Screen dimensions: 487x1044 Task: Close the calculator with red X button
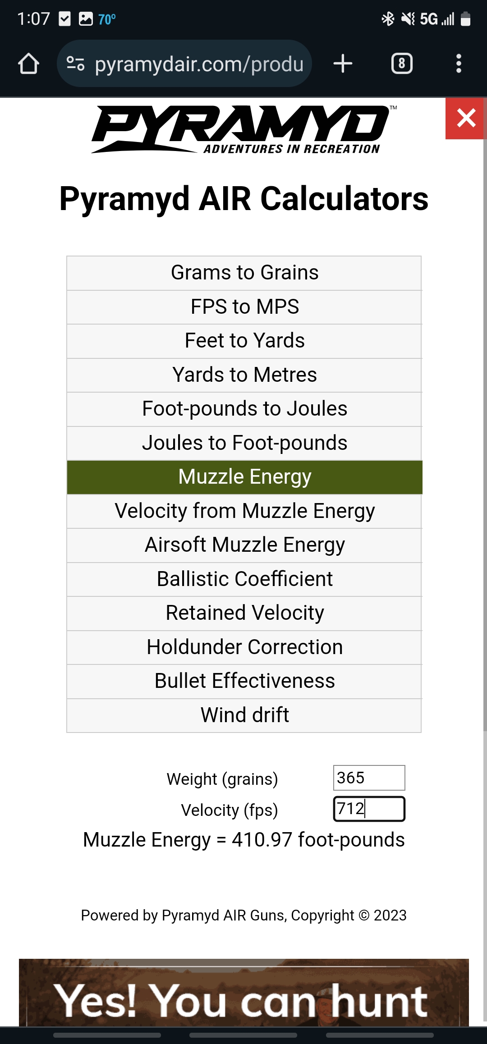point(466,119)
